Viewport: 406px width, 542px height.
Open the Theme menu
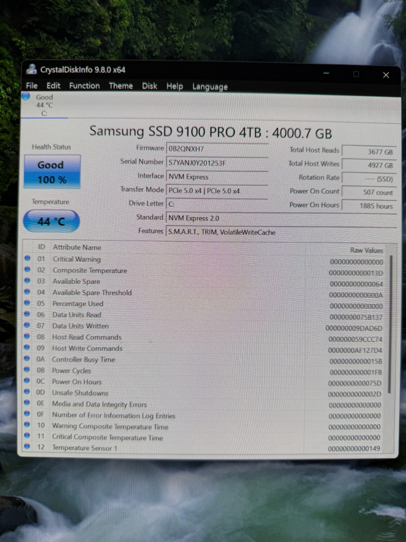[121, 86]
